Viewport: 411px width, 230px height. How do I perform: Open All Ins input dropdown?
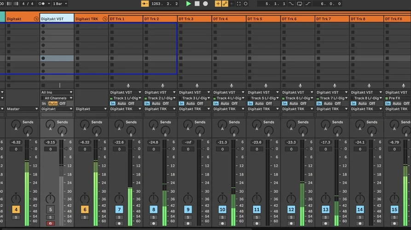coord(57,92)
